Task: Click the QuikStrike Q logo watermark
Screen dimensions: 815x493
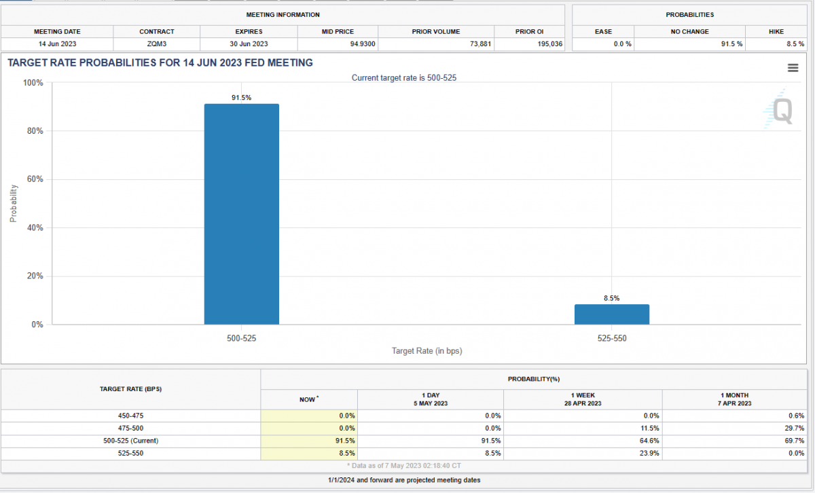Action: pyautogui.click(x=776, y=110)
